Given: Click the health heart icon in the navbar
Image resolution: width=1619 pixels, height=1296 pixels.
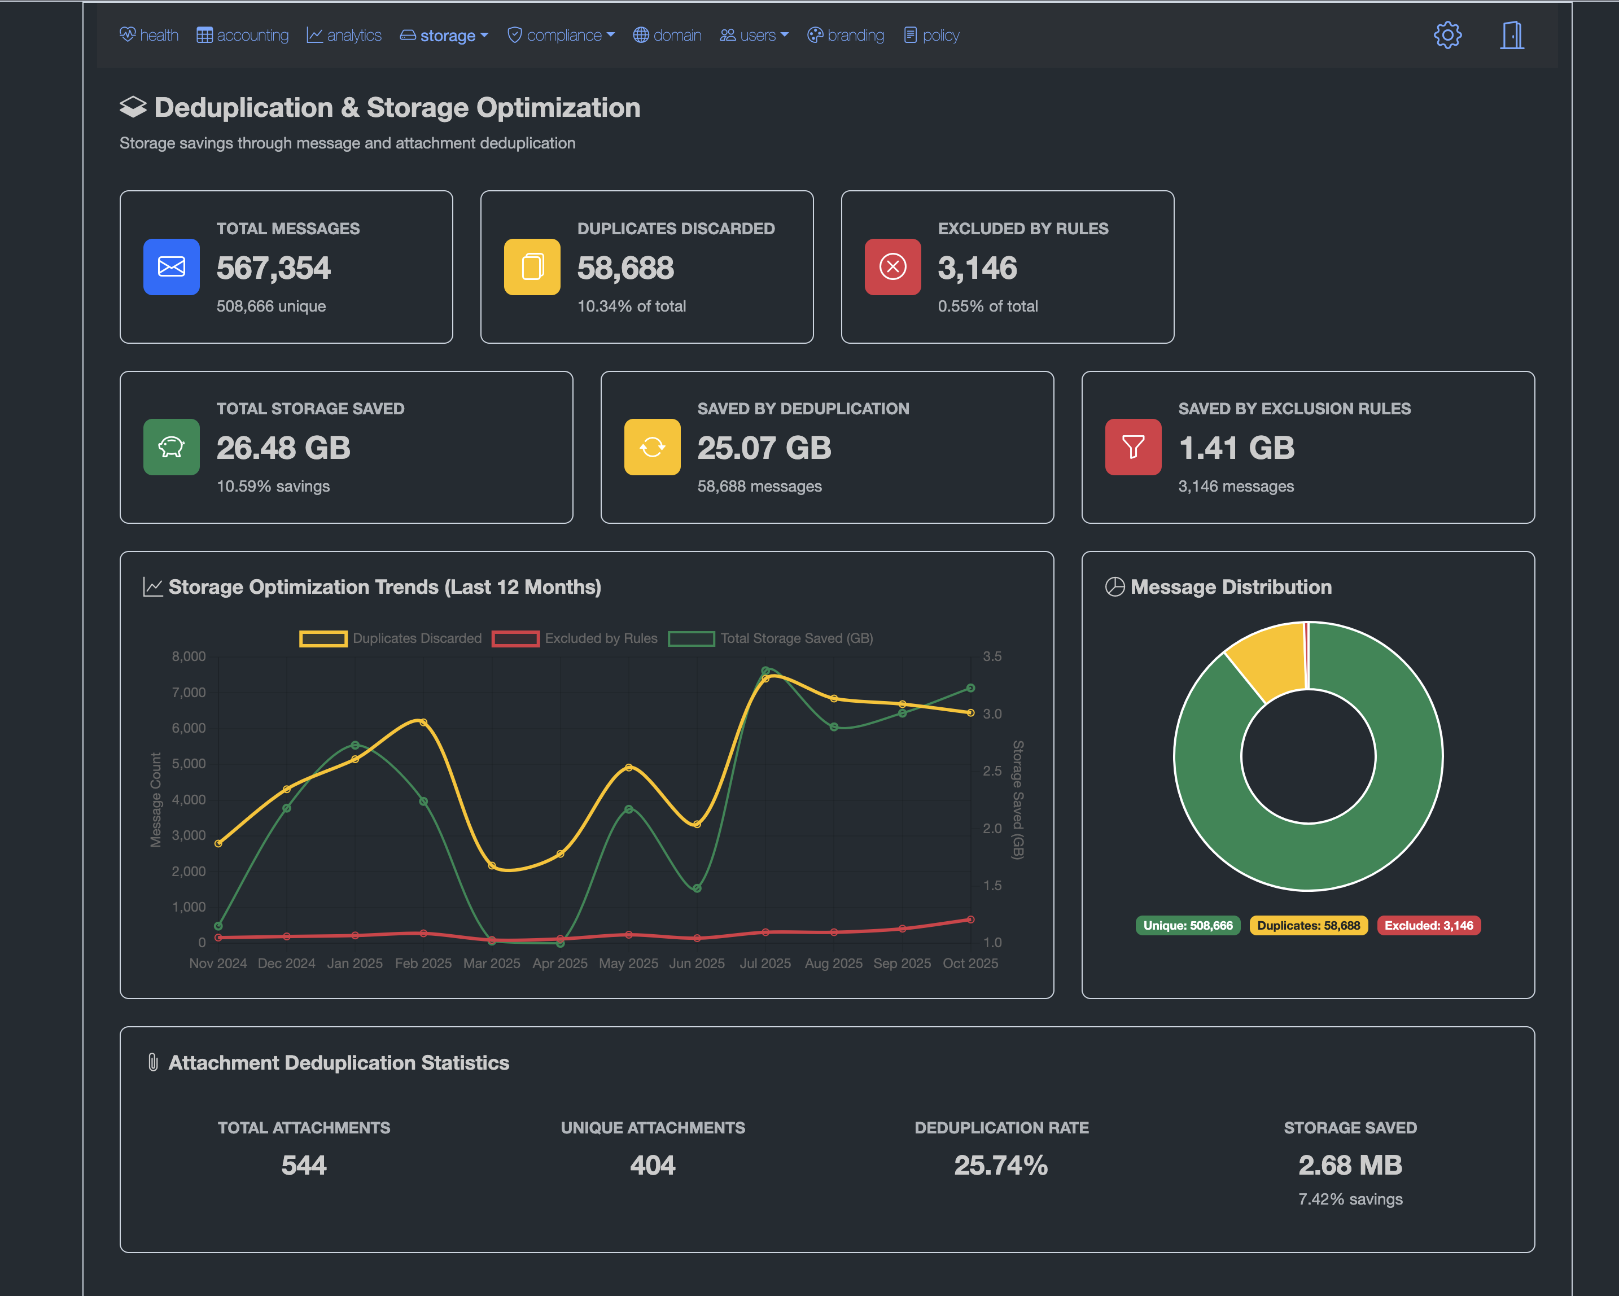Looking at the screenshot, I should pyautogui.click(x=128, y=34).
